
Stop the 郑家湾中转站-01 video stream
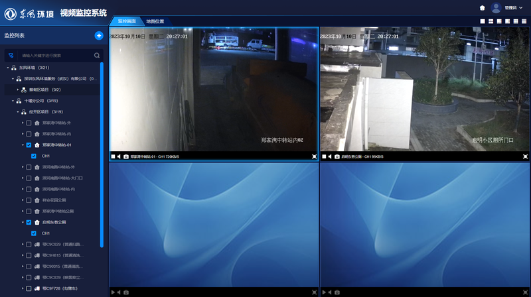113,156
